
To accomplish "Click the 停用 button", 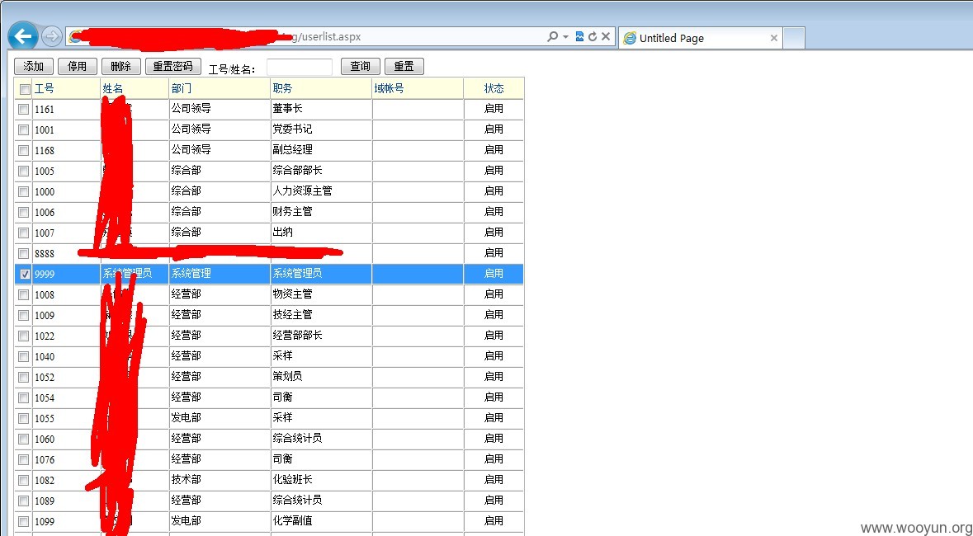I will 78,66.
